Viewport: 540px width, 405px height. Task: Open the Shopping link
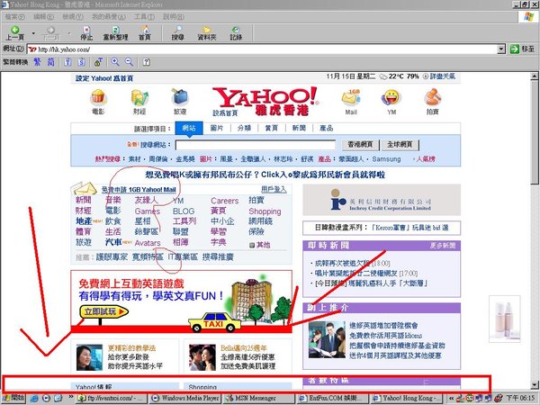[x=265, y=211]
